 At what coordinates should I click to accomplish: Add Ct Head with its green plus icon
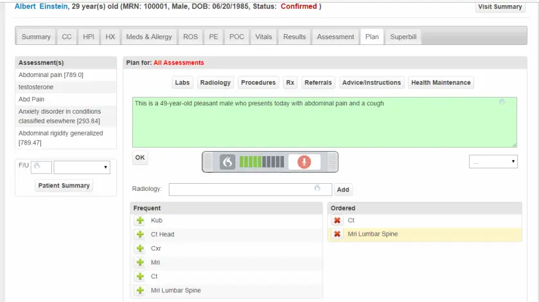coord(140,235)
